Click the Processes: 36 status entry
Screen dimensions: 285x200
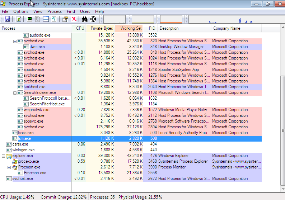102,197
